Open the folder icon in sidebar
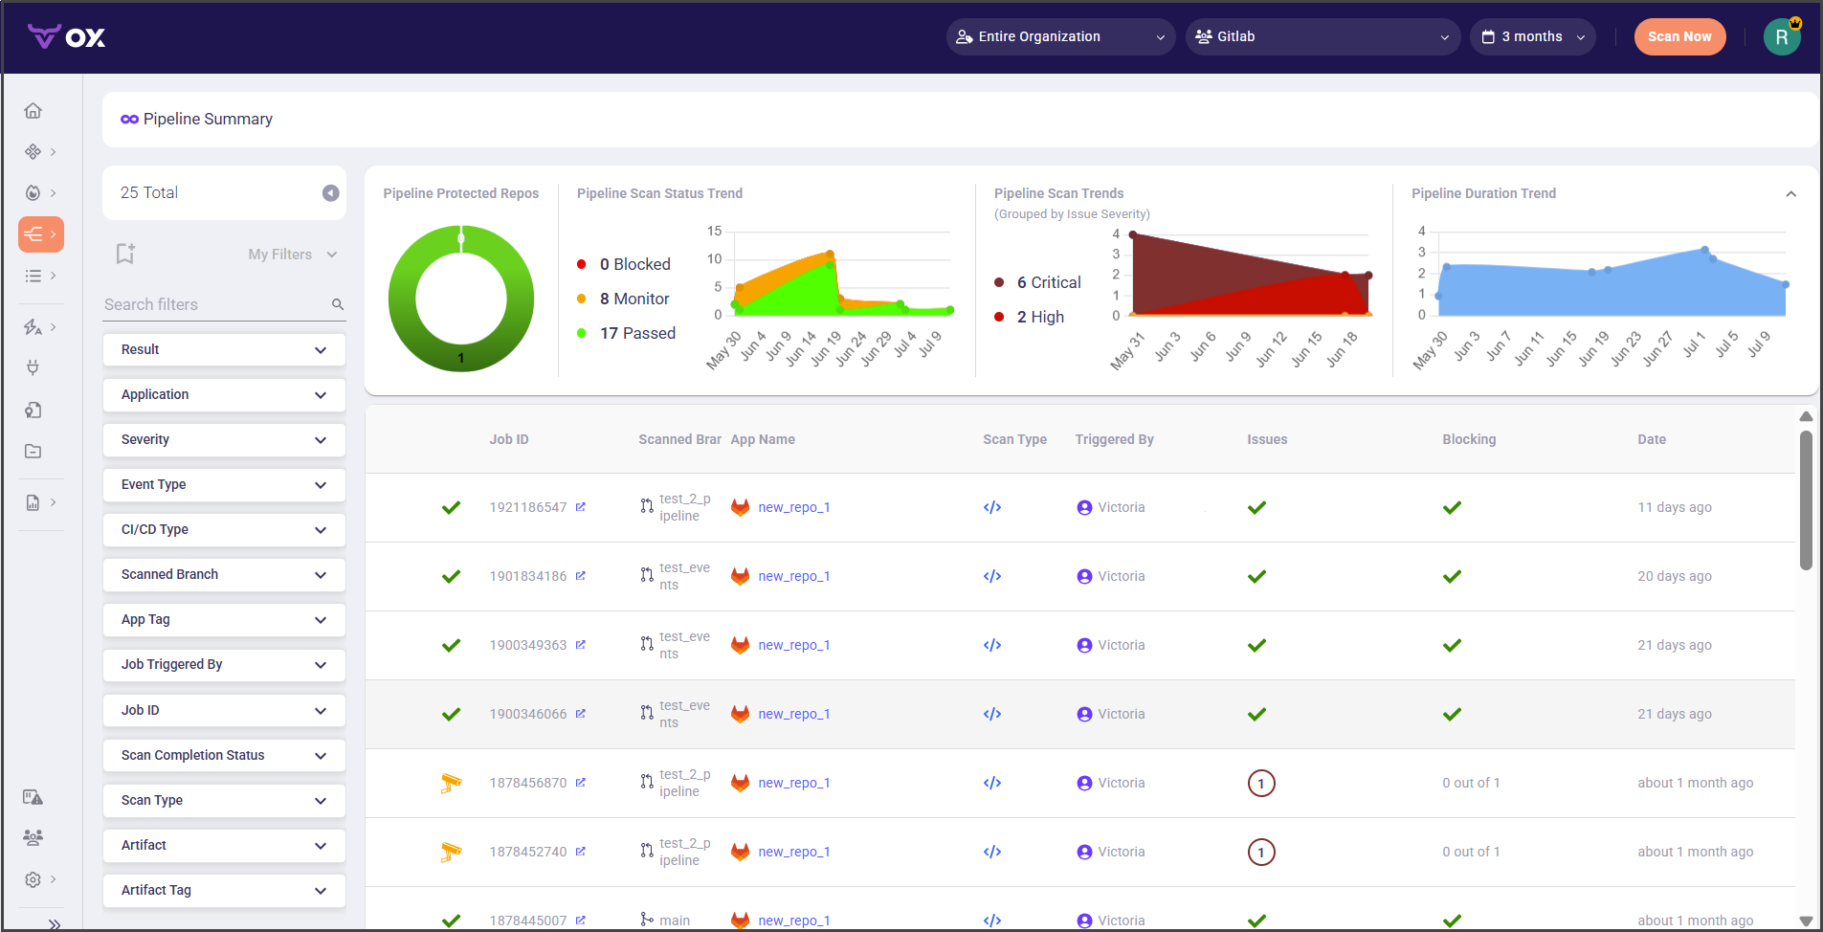The width and height of the screenshot is (1823, 932). coord(33,452)
